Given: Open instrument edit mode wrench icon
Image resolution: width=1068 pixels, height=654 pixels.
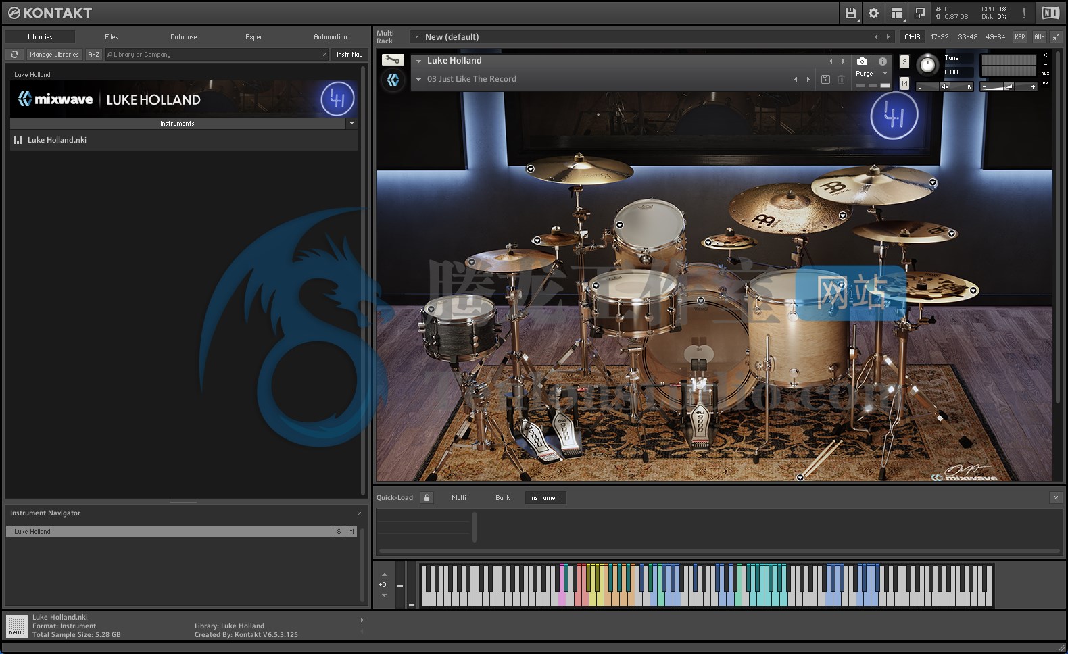Looking at the screenshot, I should coord(393,60).
